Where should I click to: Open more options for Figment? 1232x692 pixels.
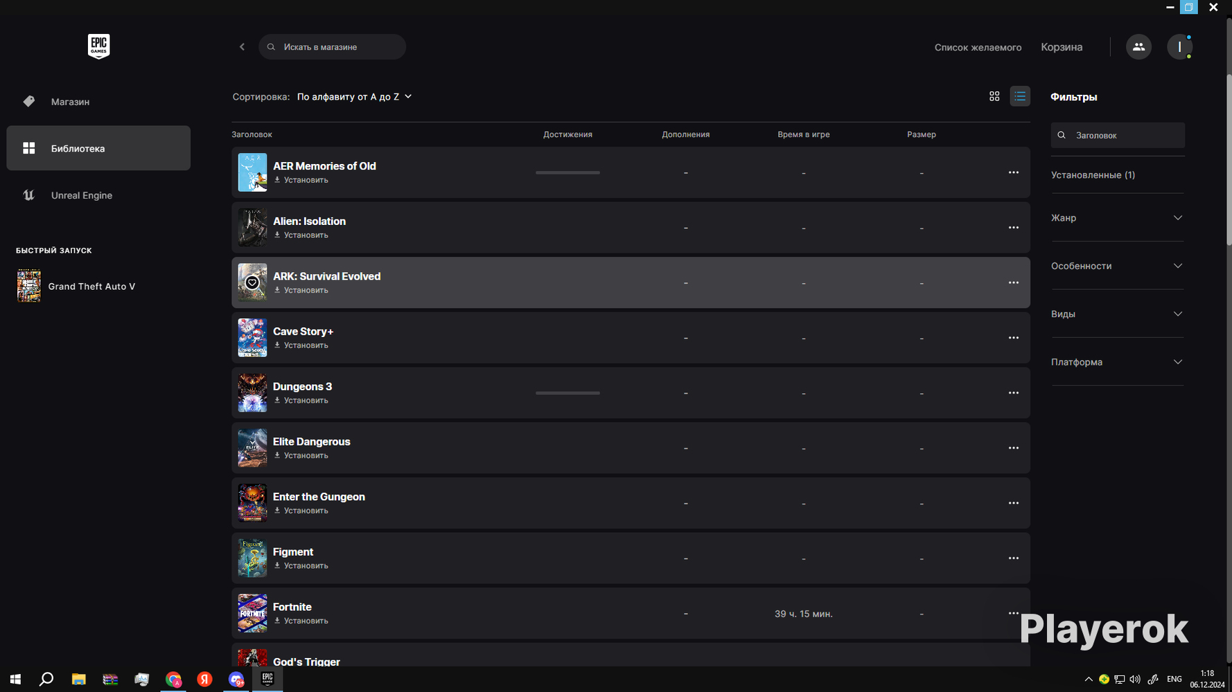[x=1013, y=558]
